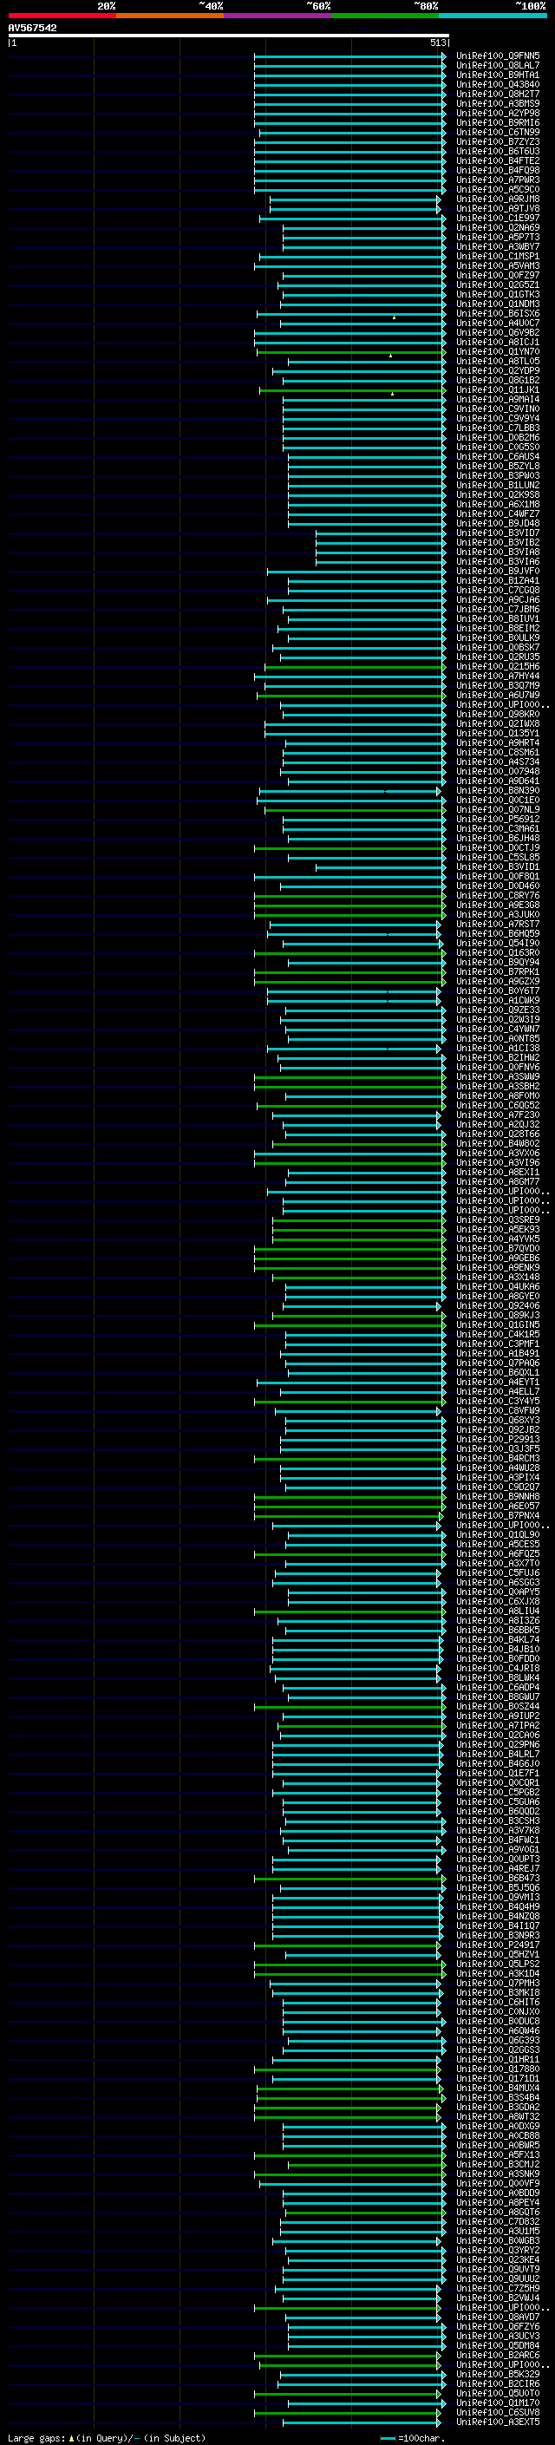Select the UniRef100_Q6V9B2 label

click(x=498, y=332)
